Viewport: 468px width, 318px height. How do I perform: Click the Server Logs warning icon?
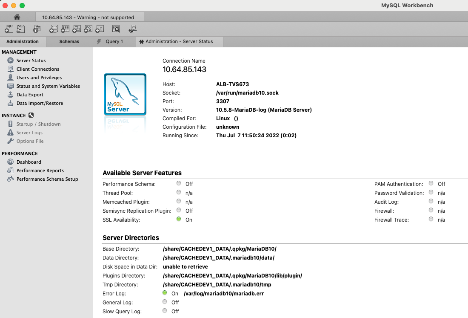(11, 133)
